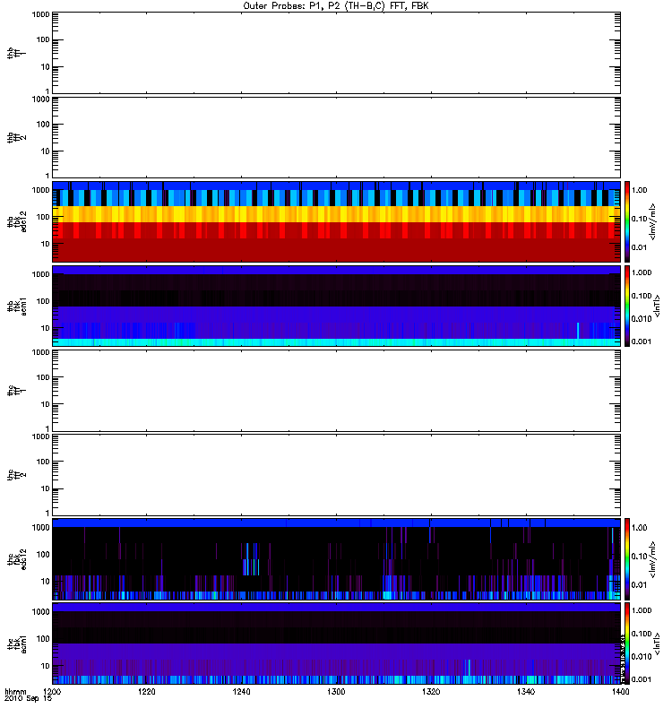Click the '0.01' colorbar value of thb edc12
The height and width of the screenshot is (717, 672).
click(x=639, y=247)
